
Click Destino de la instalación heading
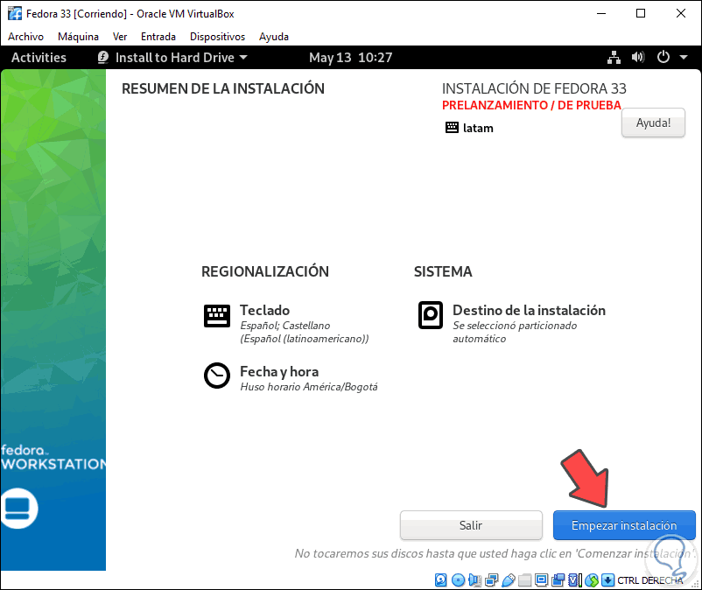point(530,310)
